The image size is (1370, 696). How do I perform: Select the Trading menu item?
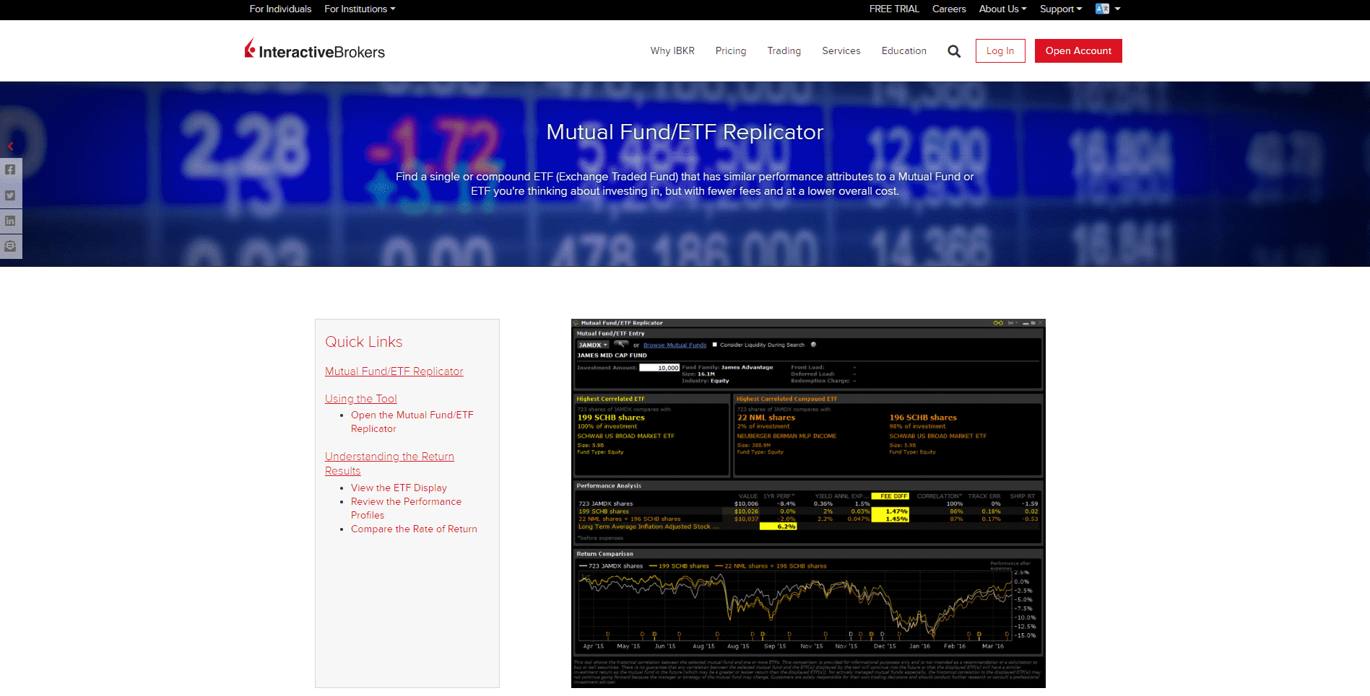784,50
